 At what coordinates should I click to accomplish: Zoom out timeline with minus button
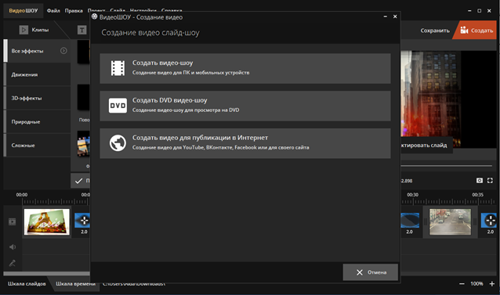(x=462, y=283)
